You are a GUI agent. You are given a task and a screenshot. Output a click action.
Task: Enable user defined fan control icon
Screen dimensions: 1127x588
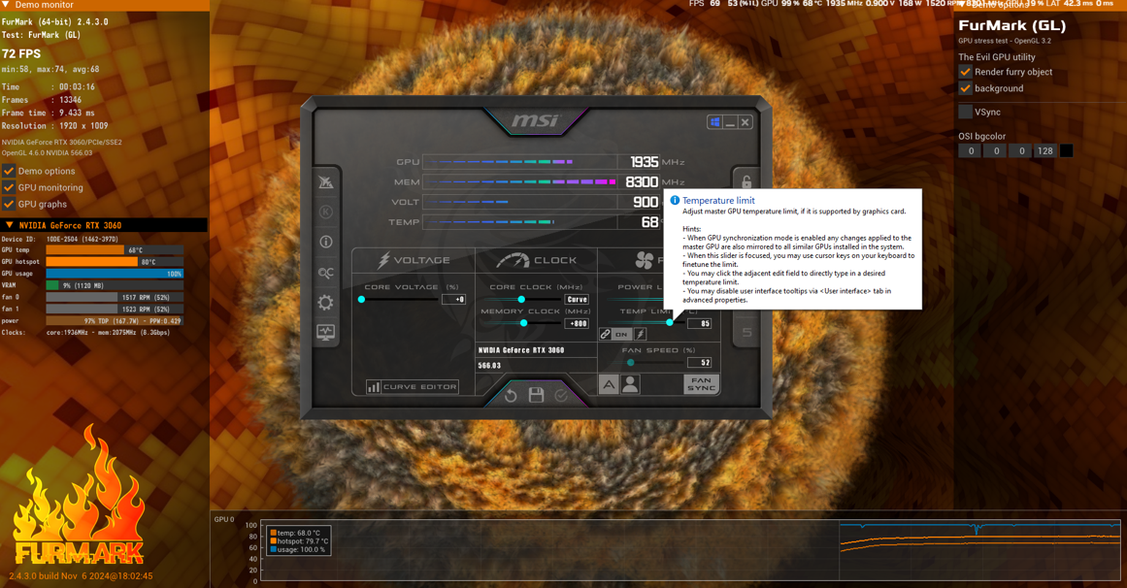[630, 384]
